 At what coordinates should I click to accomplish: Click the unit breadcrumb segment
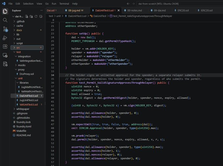(58, 16)
